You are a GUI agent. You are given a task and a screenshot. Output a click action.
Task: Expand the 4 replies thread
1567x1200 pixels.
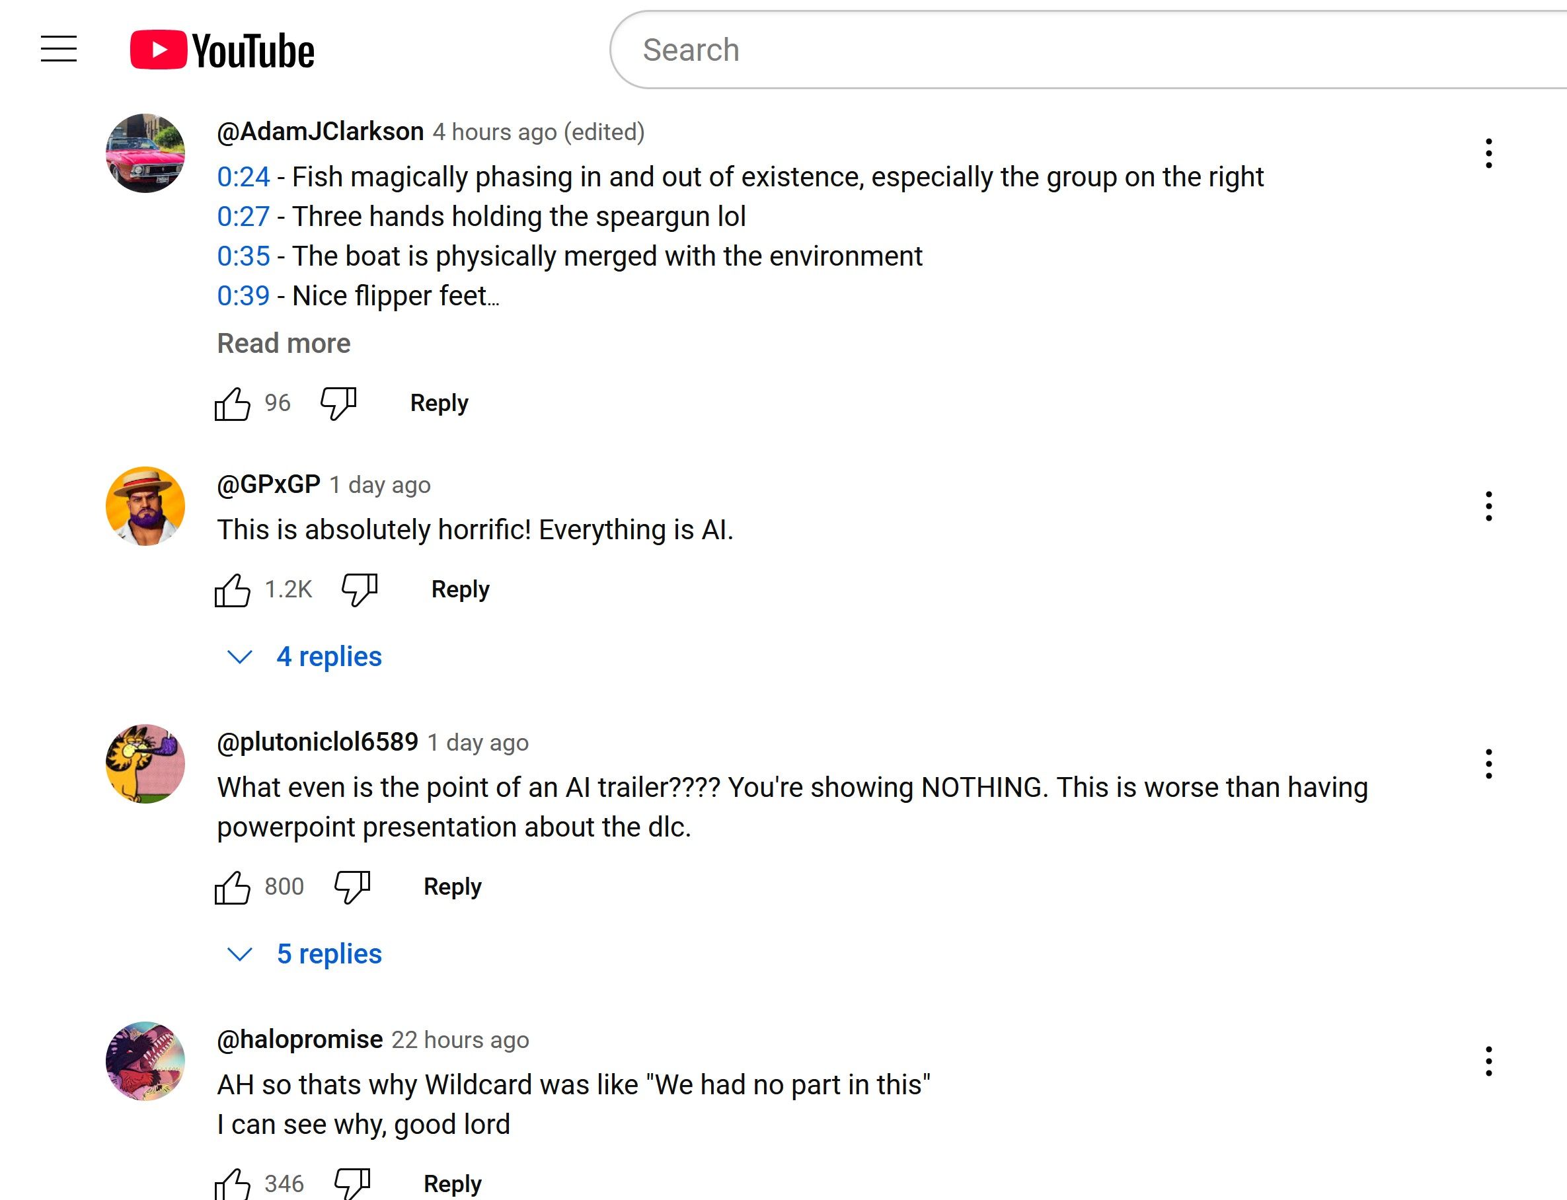328,656
